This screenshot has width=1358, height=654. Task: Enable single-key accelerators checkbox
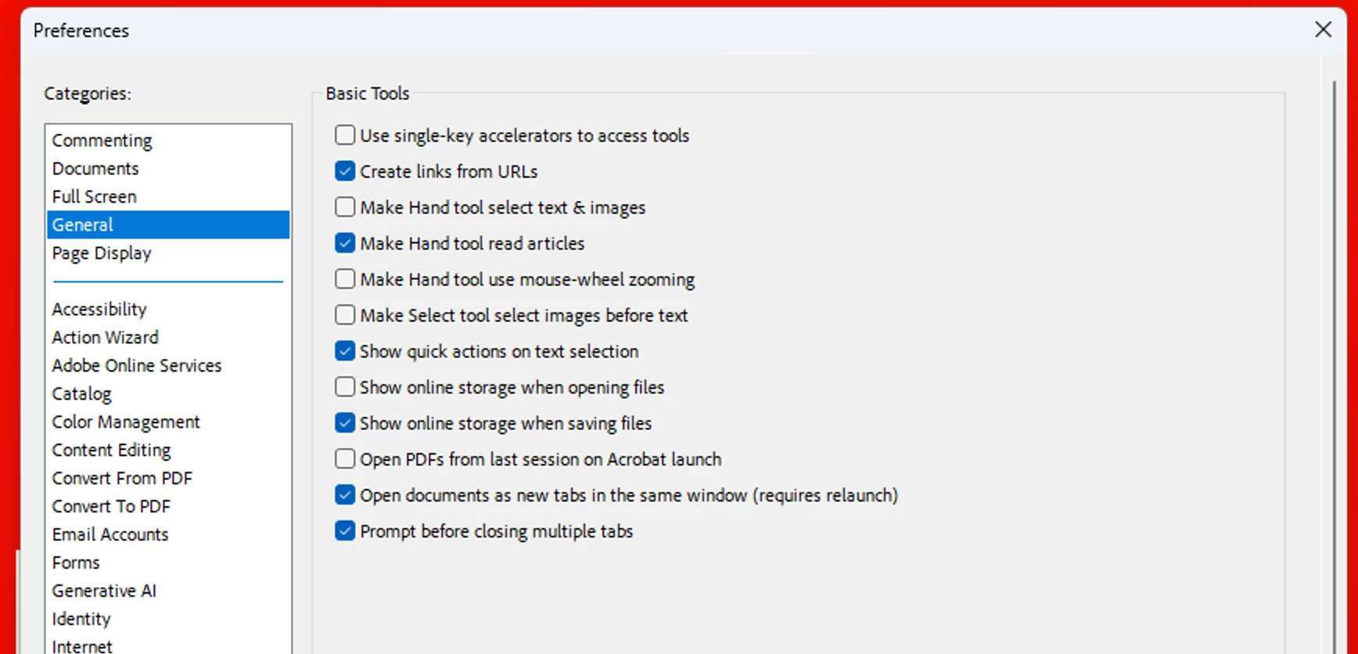click(x=345, y=135)
